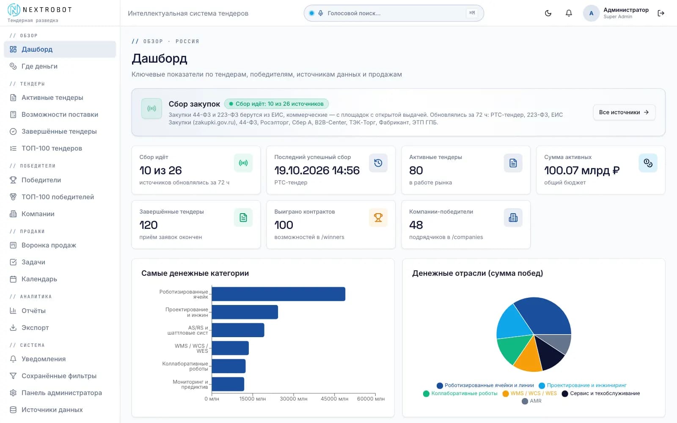Click the document icon on Активные тендеры card
Screen dimensions: 677x423
click(513, 163)
